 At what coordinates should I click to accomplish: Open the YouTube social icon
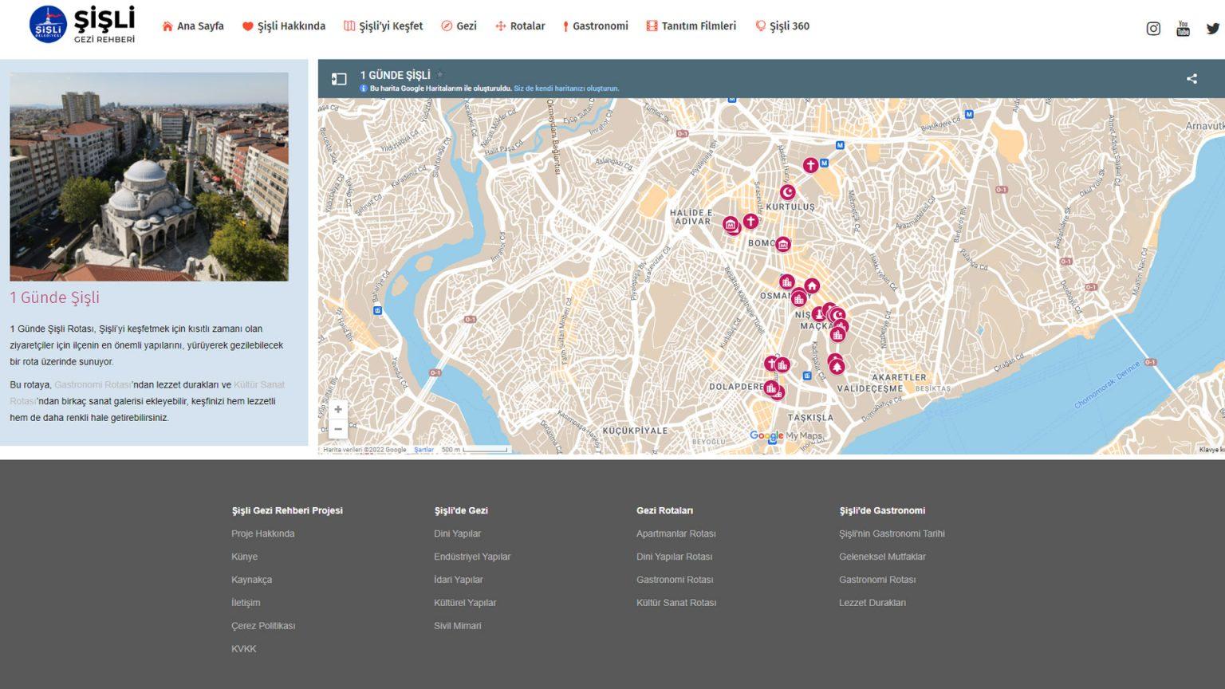click(1183, 29)
